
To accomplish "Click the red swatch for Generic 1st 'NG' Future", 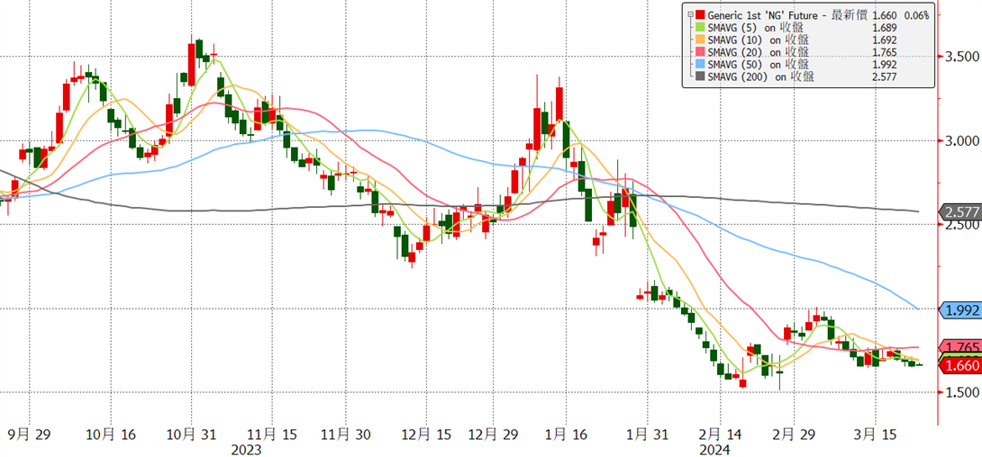I will click(x=701, y=15).
